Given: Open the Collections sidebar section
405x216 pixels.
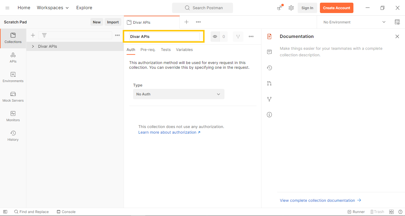Looking at the screenshot, I should tap(13, 38).
